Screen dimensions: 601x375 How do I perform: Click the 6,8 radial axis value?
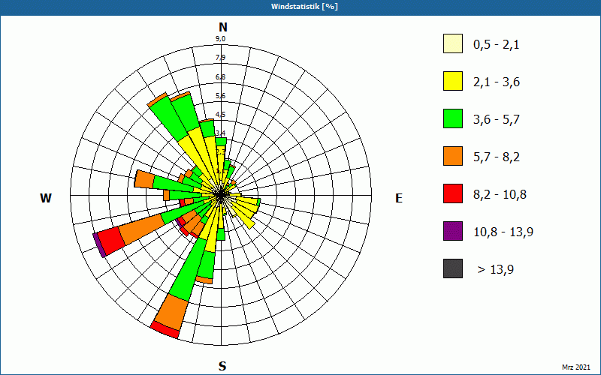220,77
